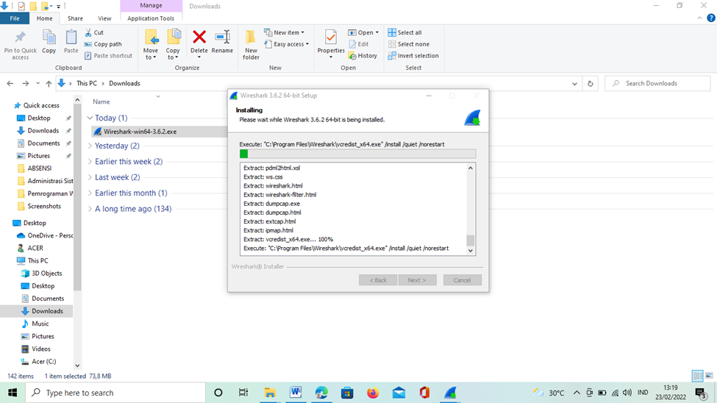Open Task View on taskbar
717x403 pixels.
[243, 393]
